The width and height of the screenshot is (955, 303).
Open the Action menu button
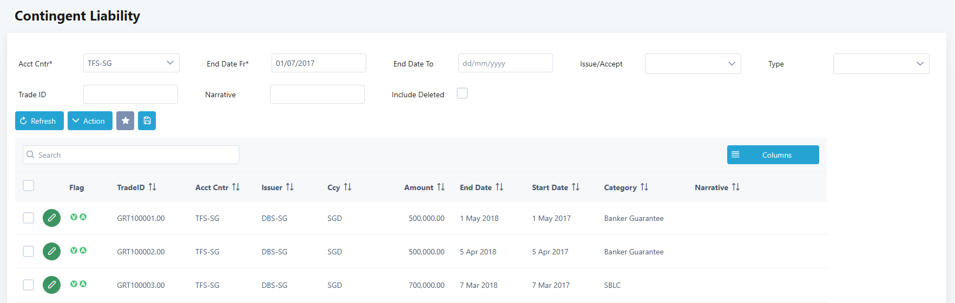[x=90, y=121]
